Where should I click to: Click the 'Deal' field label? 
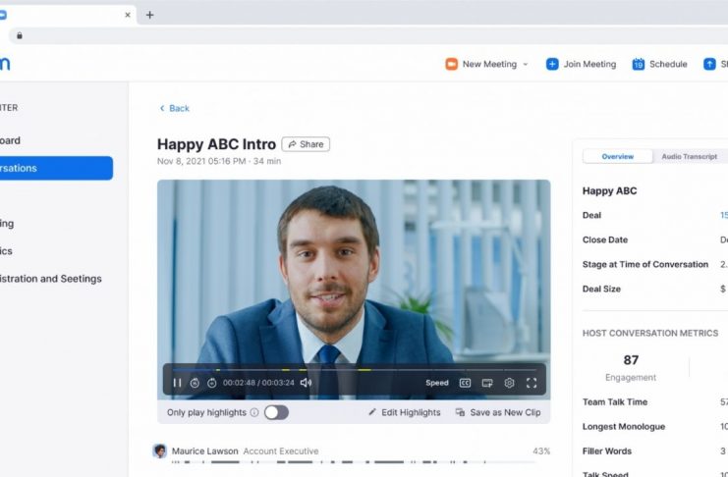591,215
